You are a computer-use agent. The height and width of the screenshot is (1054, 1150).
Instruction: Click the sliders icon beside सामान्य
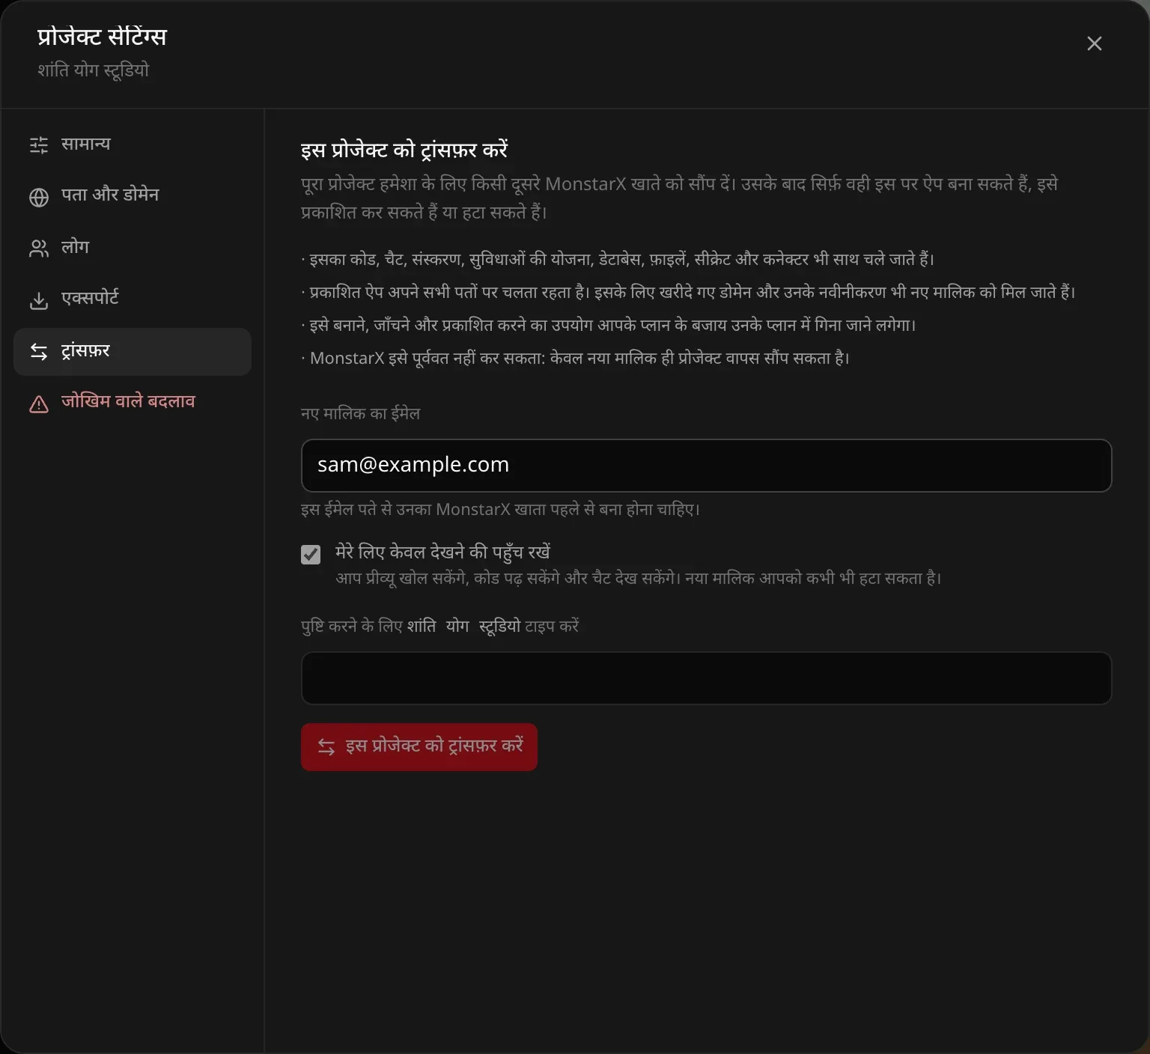(x=39, y=144)
